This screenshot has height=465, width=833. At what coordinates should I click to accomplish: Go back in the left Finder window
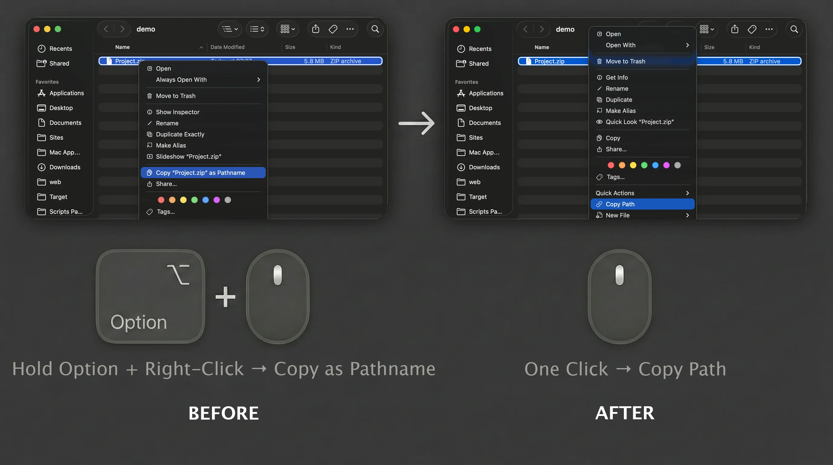click(106, 29)
